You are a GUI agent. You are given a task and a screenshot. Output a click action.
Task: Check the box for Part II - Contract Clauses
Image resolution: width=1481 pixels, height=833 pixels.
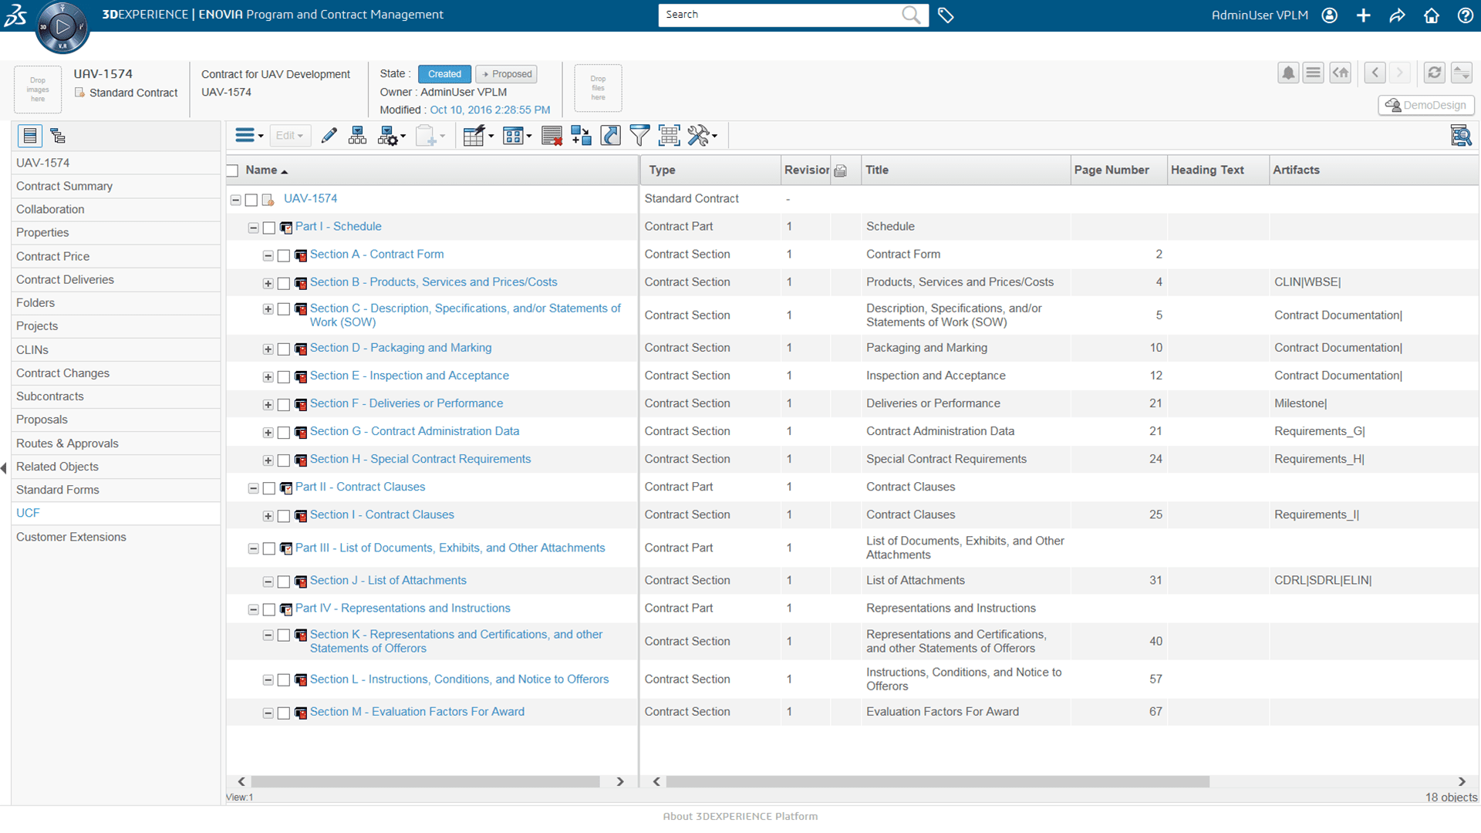coord(268,488)
